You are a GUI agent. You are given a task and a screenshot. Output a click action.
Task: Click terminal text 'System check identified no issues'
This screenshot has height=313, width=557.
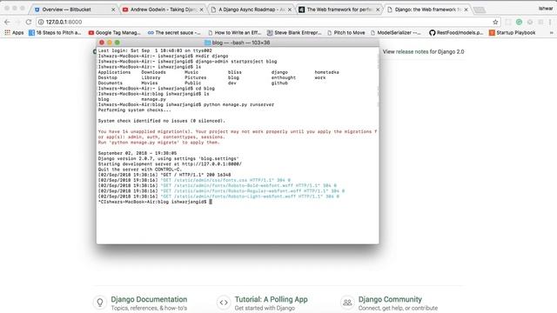coord(162,121)
